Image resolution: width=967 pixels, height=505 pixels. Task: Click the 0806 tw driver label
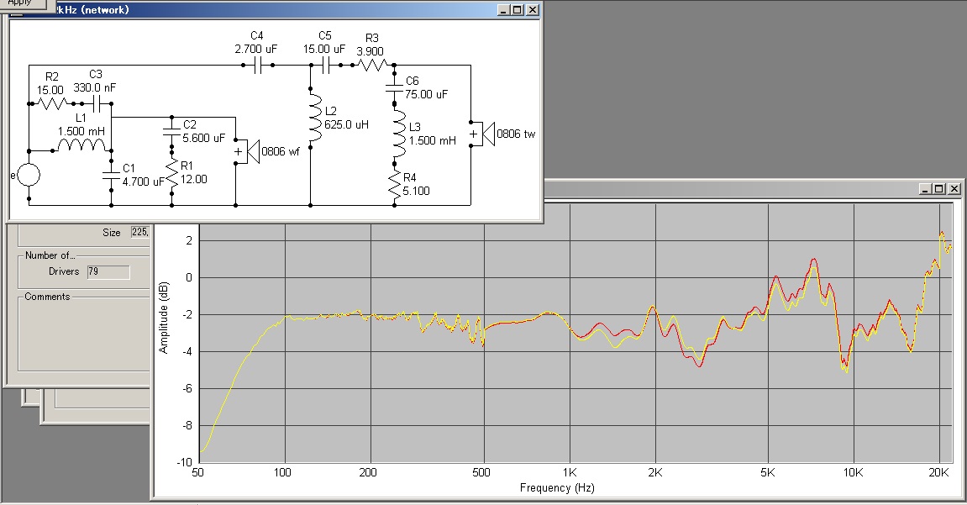point(516,134)
